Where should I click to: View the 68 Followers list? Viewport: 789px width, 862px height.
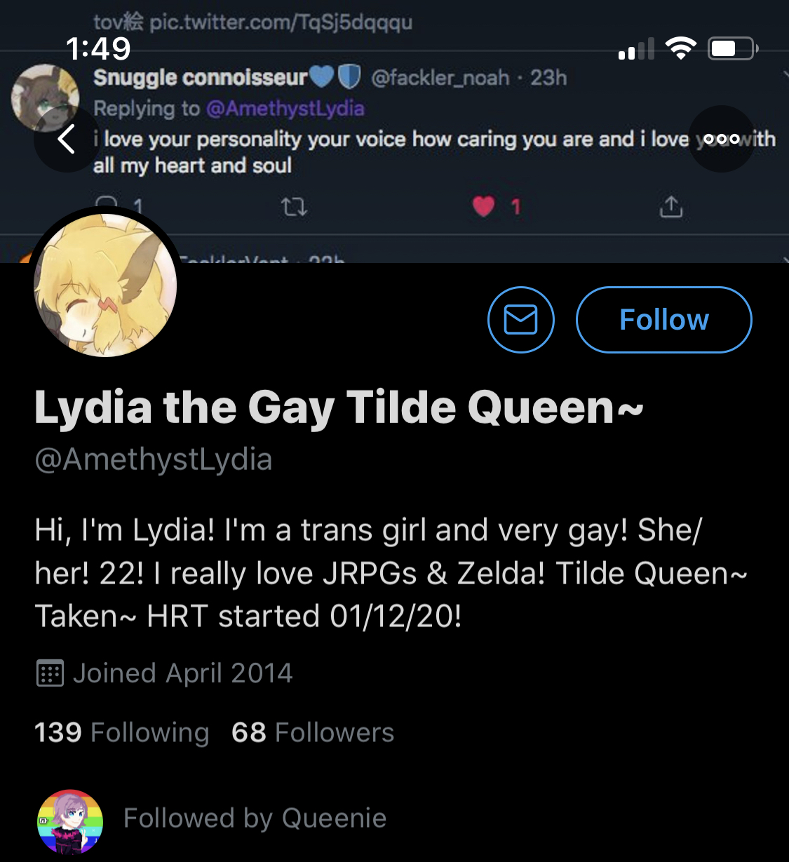pyautogui.click(x=313, y=732)
